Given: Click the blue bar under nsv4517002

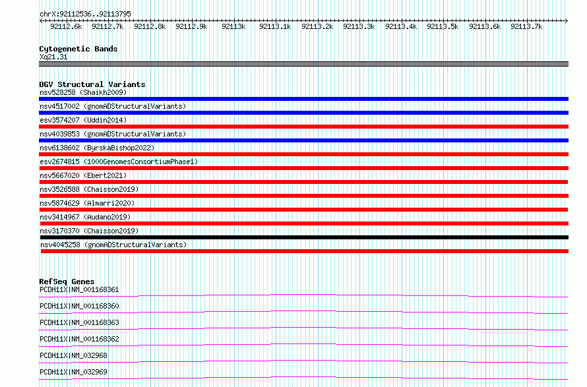Looking at the screenshot, I should tap(303, 113).
